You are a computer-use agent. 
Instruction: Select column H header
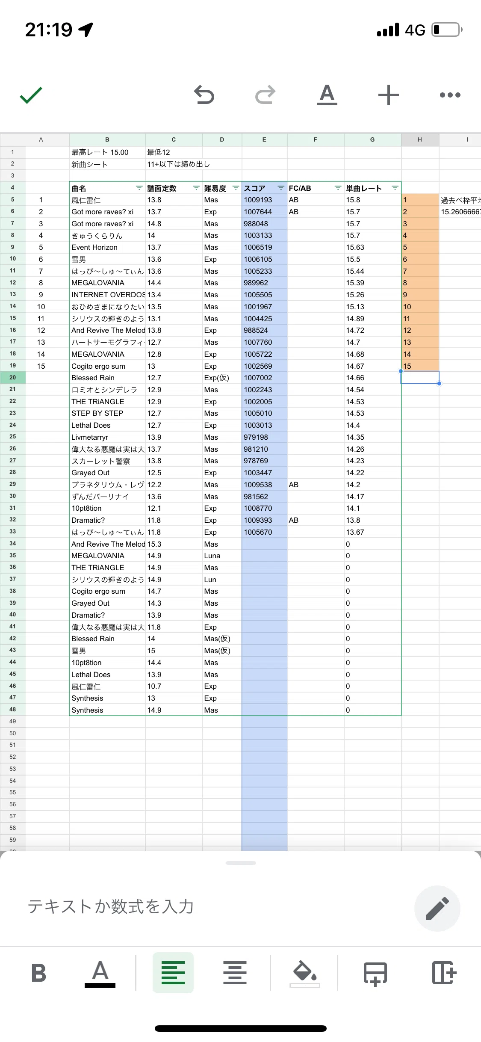420,139
